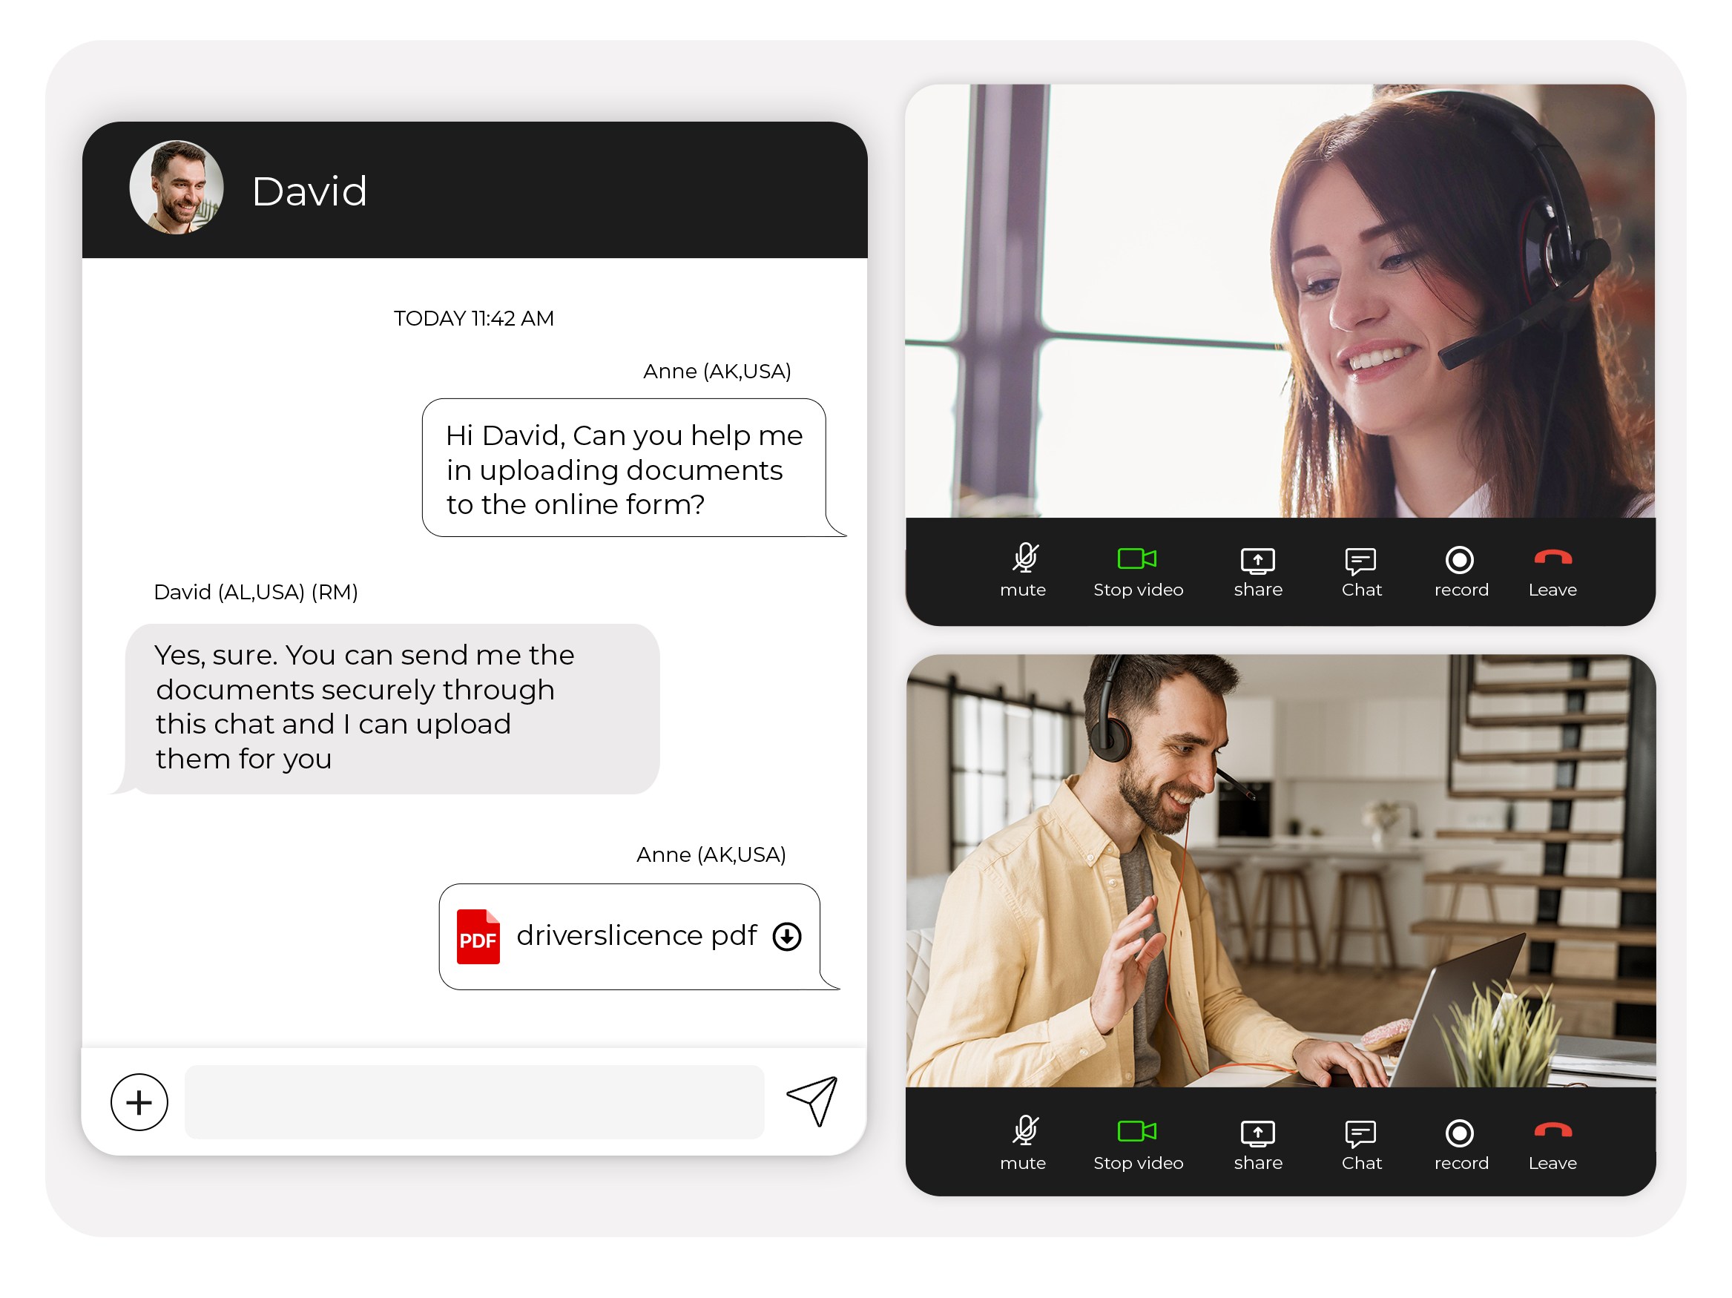Mute microphone in Anne's video panel
Image resolution: width=1732 pixels, height=1298 pixels.
1024,570
